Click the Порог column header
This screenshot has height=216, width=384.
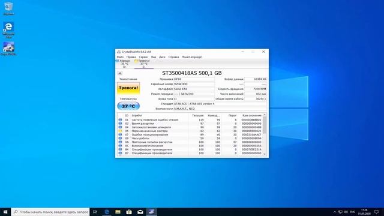(232, 115)
